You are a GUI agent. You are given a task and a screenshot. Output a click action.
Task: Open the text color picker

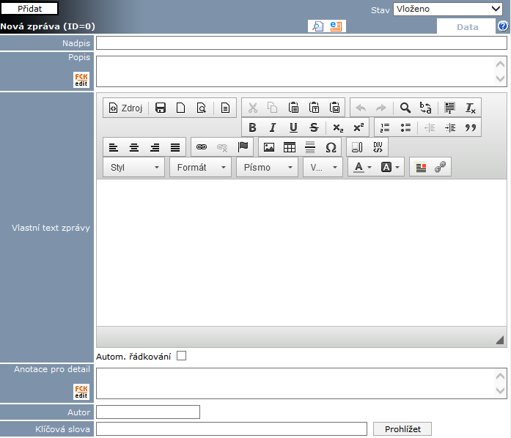click(362, 167)
